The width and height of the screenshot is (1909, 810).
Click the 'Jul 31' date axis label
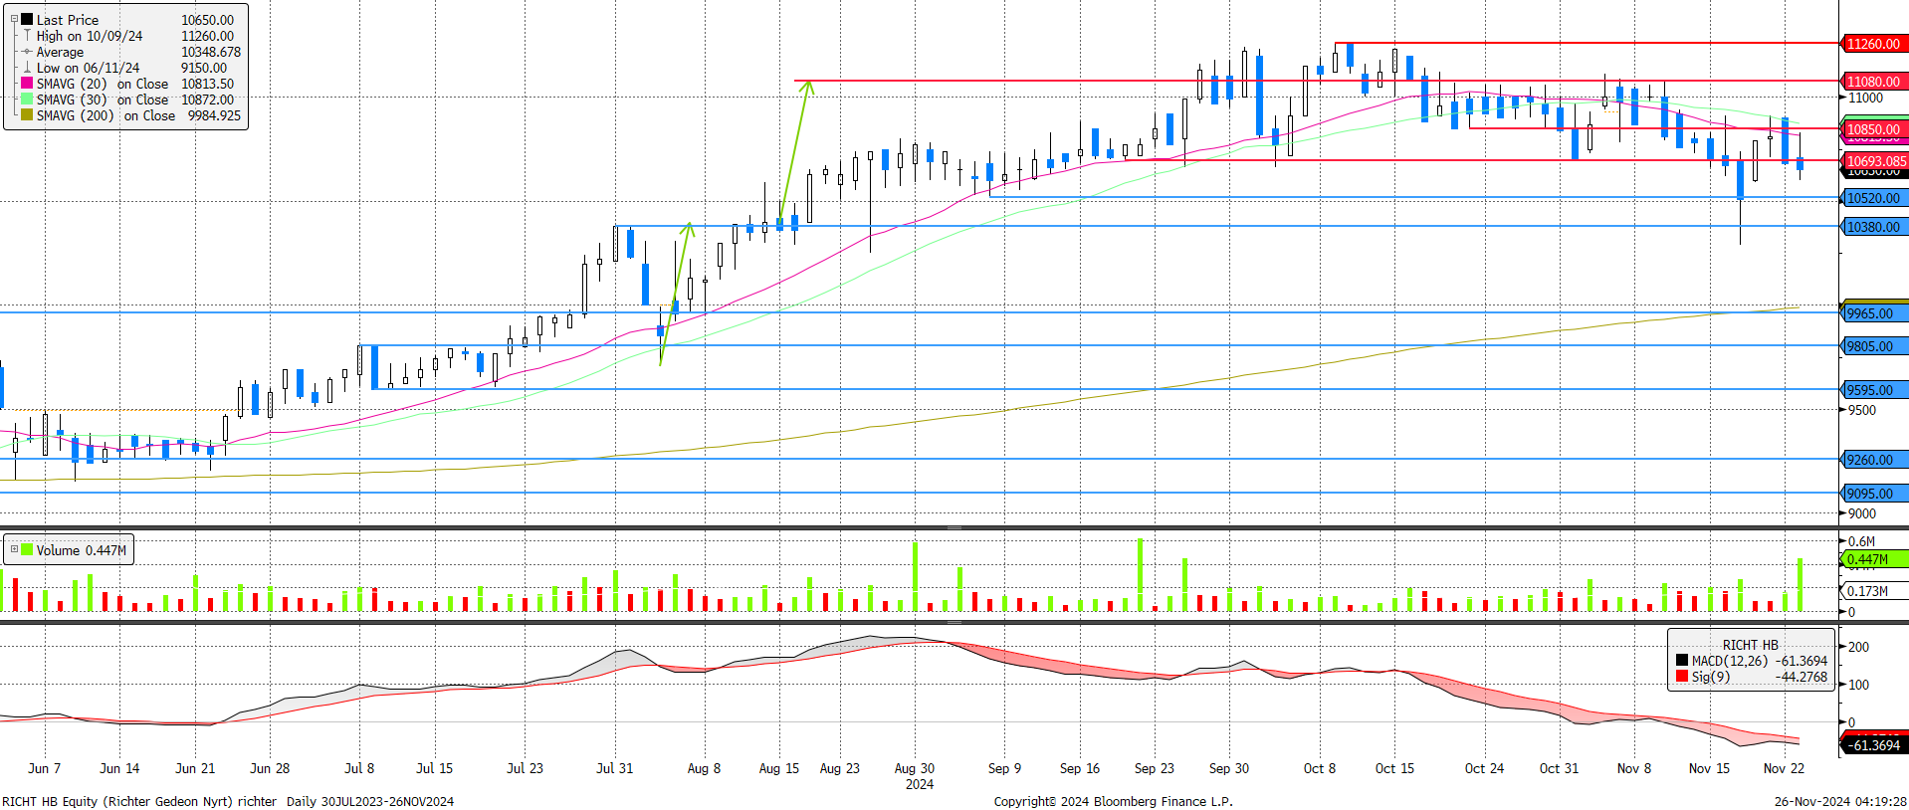[x=614, y=768]
